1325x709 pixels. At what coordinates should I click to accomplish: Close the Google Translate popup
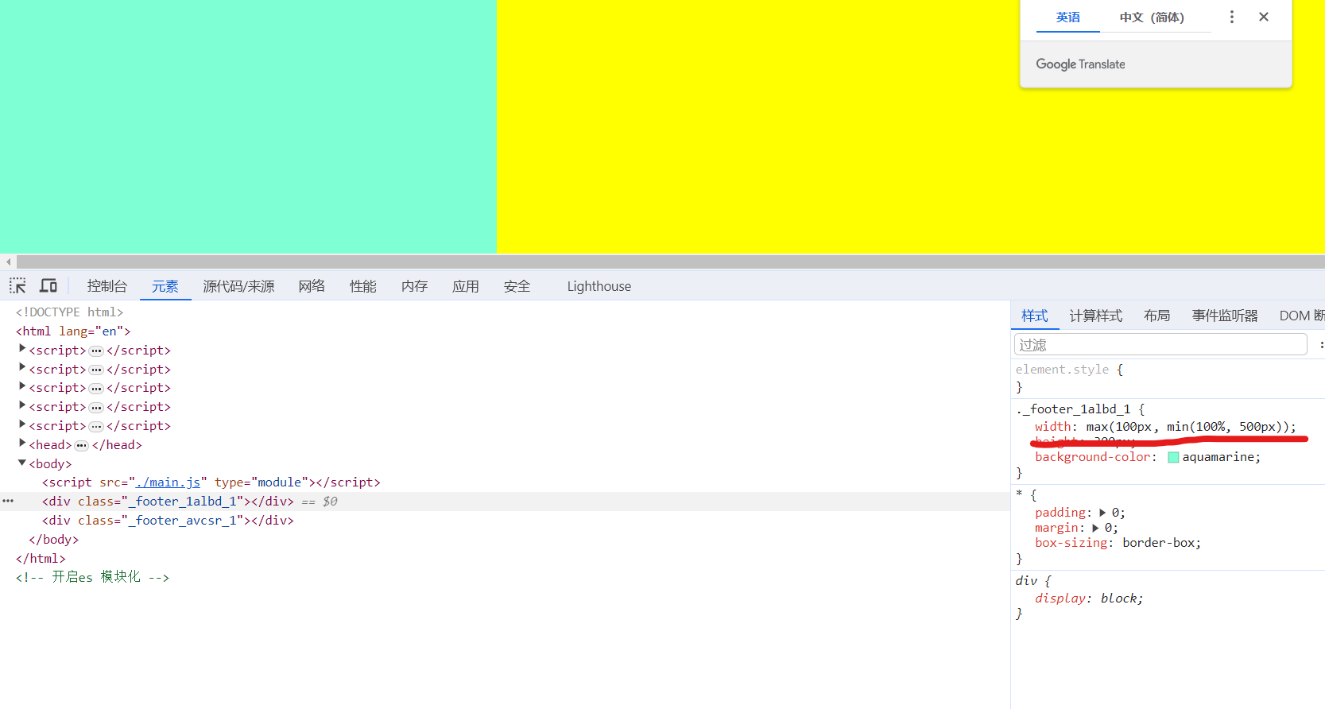pos(1264,17)
